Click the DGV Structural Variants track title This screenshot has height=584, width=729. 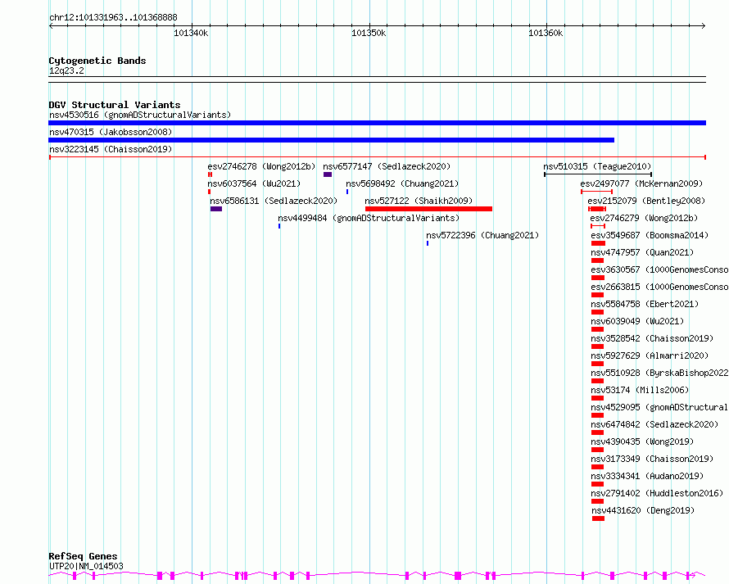115,105
